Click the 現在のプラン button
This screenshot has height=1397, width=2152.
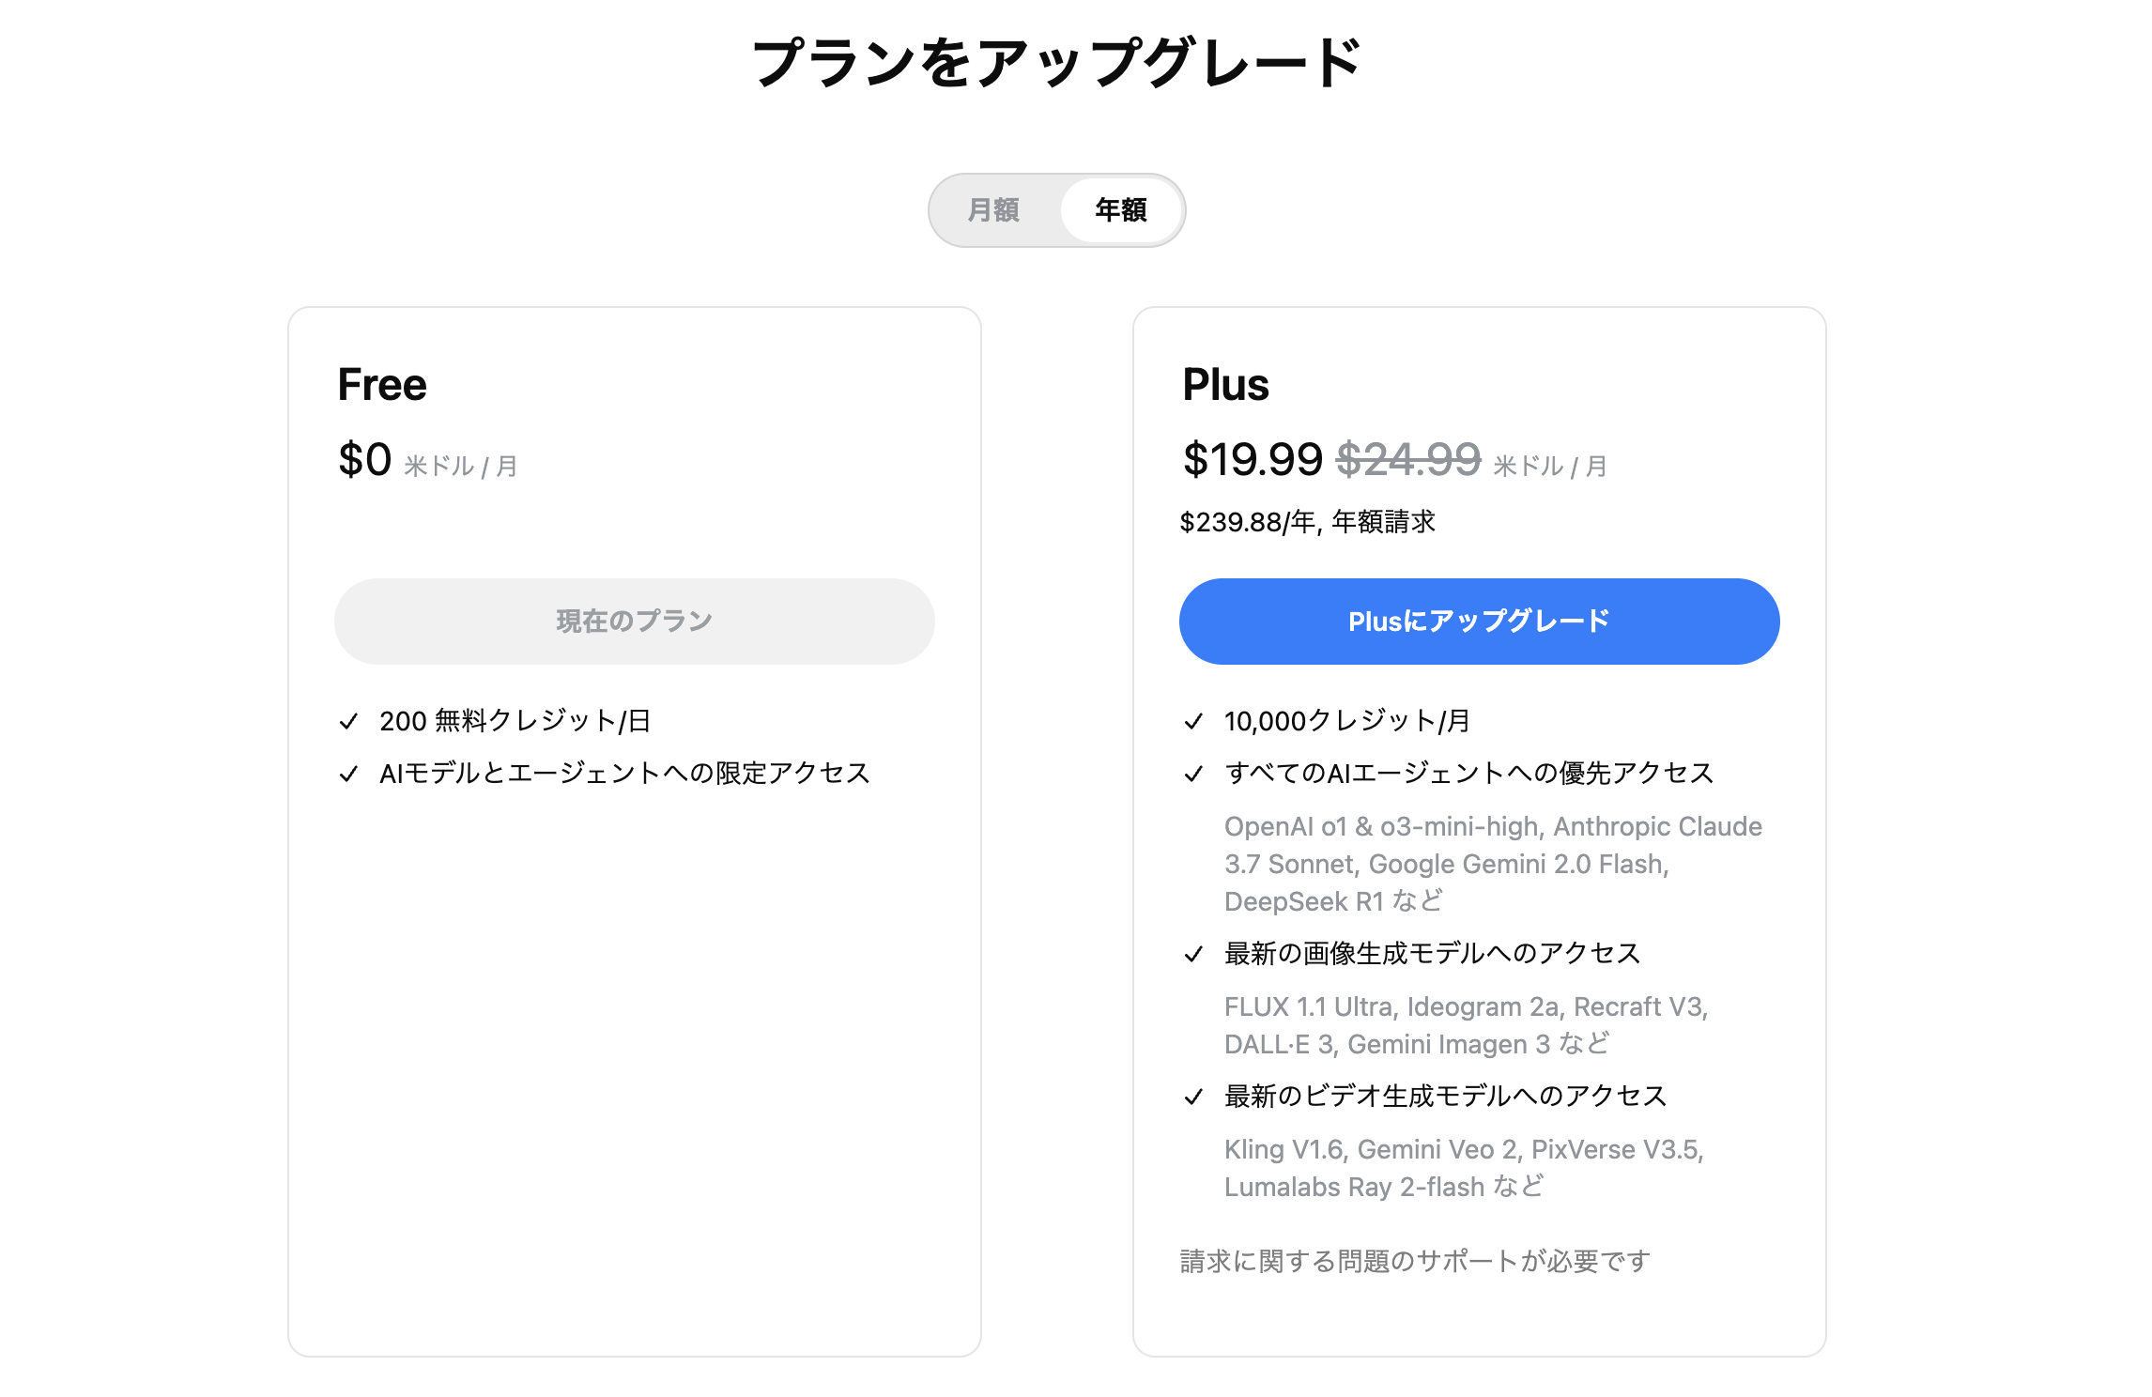(634, 622)
